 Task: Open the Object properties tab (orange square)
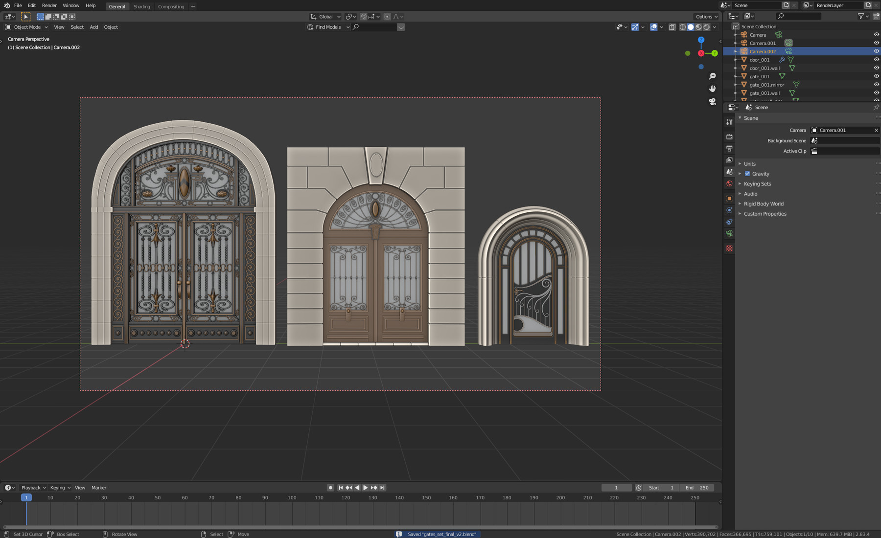click(729, 198)
